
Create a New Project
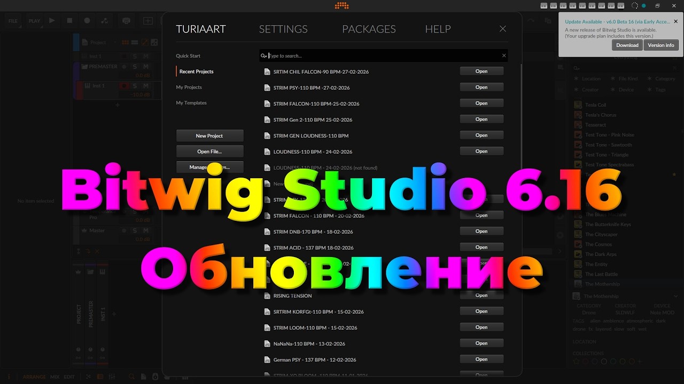coord(209,135)
